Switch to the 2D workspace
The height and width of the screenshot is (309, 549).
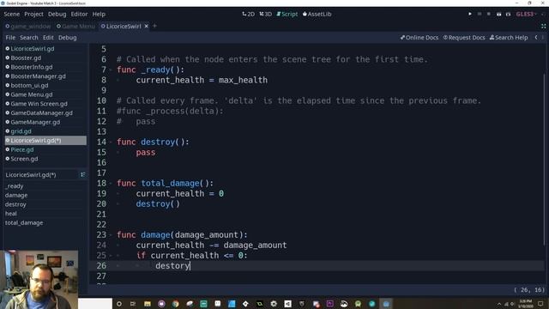pyautogui.click(x=248, y=14)
